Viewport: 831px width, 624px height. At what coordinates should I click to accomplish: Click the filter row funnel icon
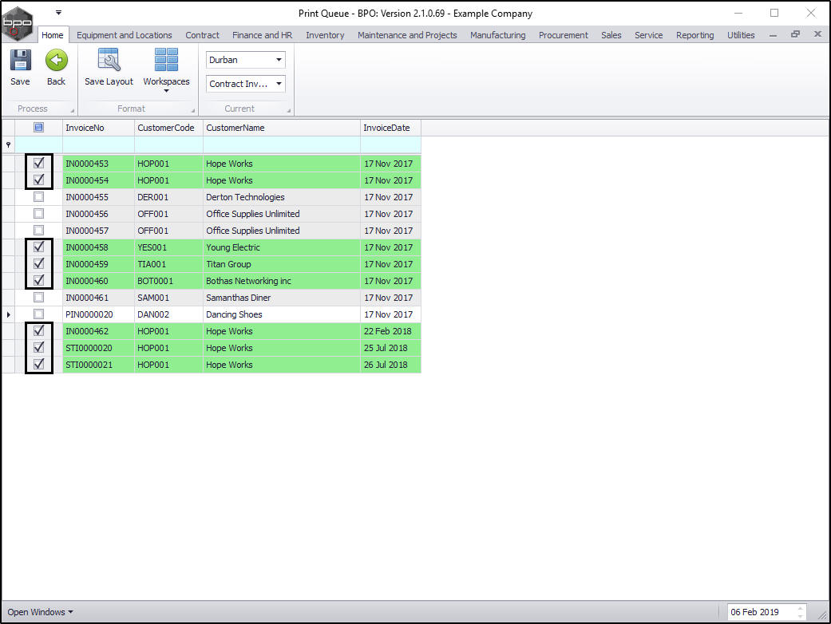coord(8,144)
